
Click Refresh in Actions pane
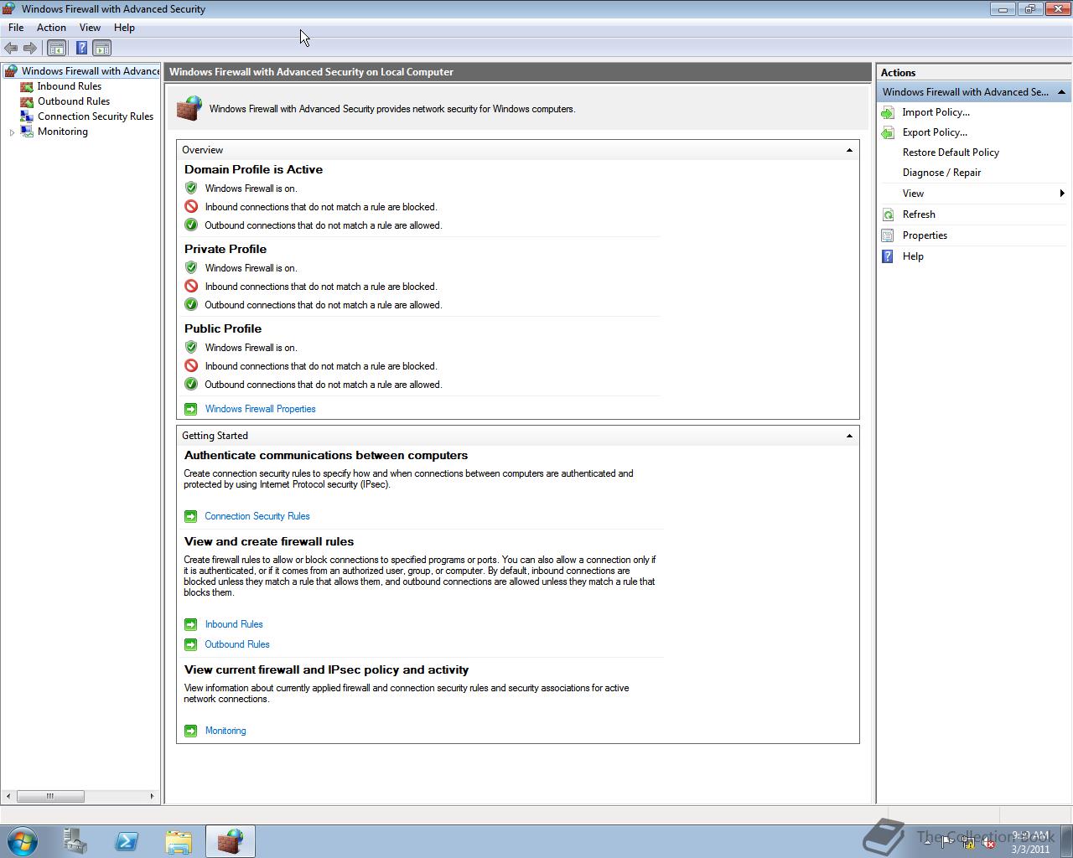click(919, 214)
